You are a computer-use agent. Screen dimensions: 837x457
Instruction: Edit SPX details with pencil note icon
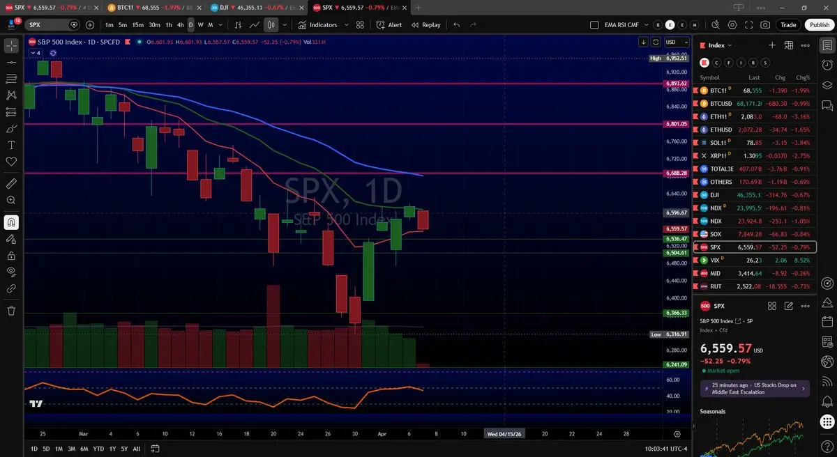789,306
